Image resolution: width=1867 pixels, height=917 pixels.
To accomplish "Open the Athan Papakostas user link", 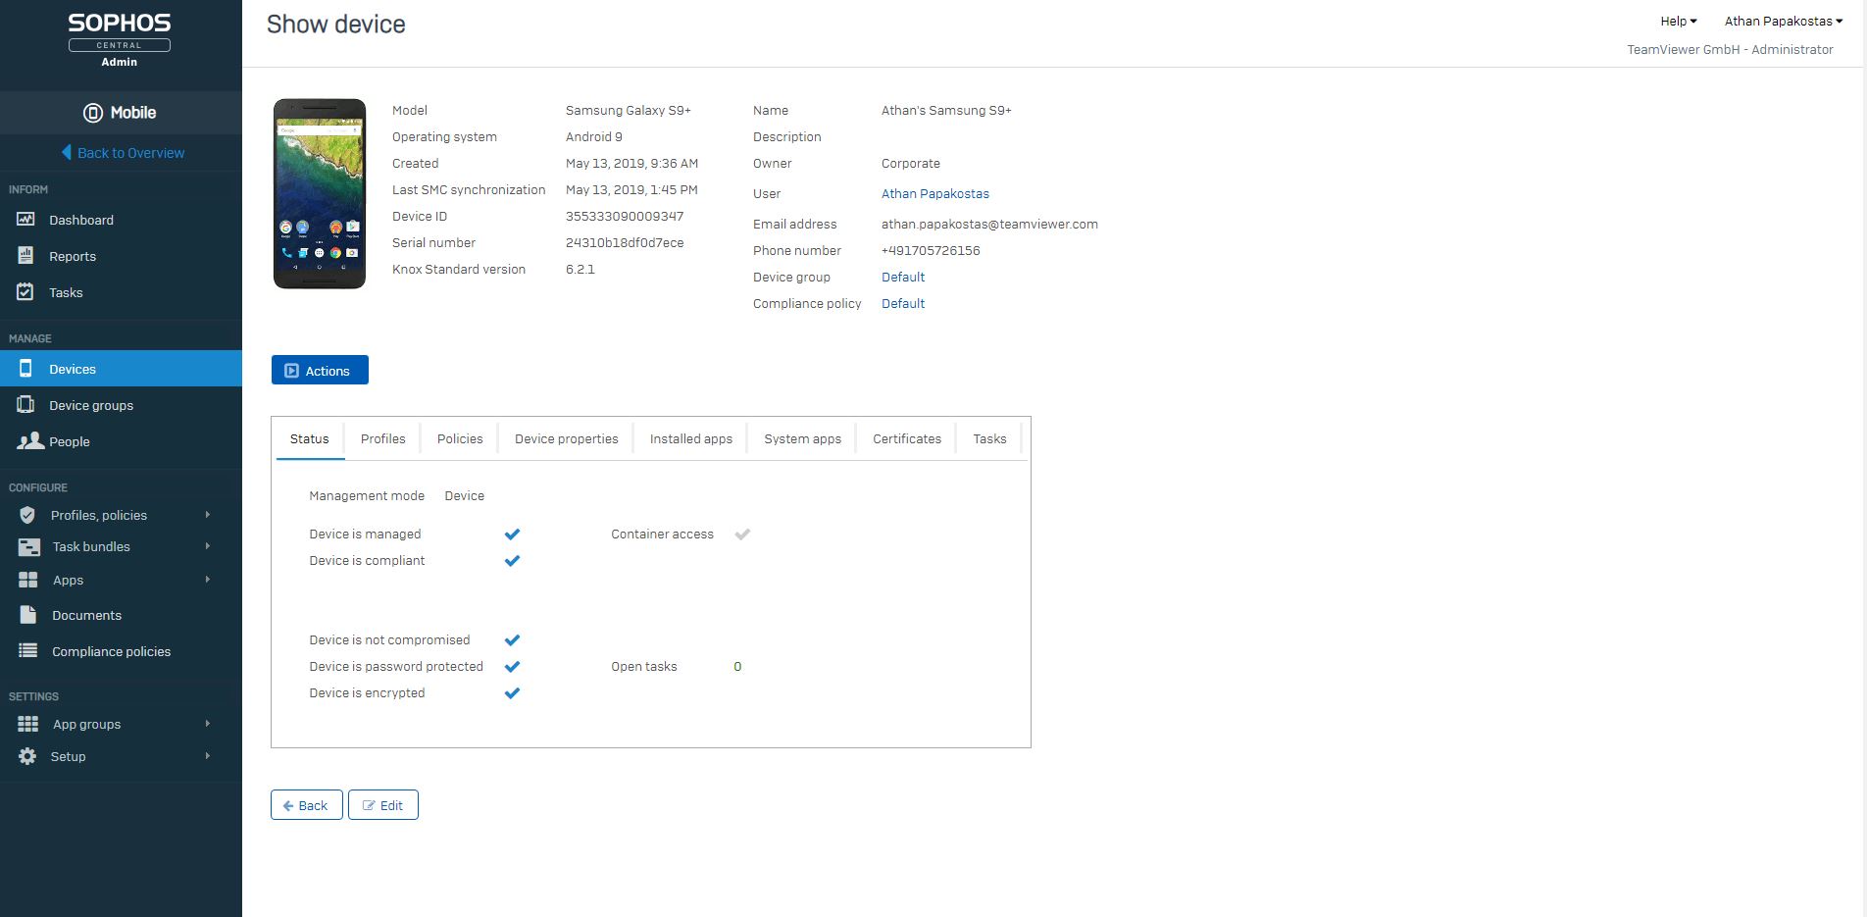I will click(935, 194).
